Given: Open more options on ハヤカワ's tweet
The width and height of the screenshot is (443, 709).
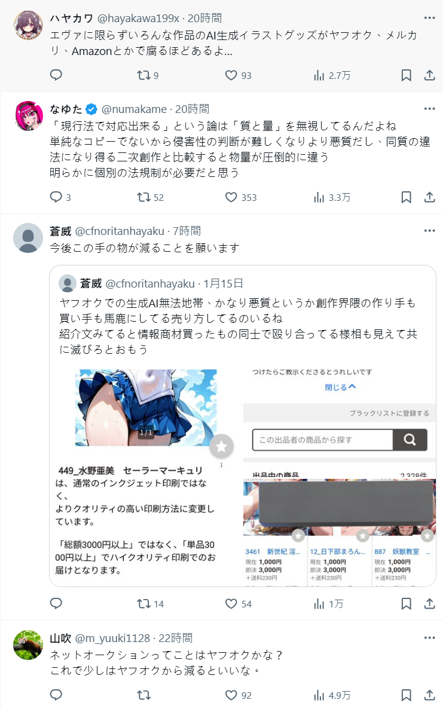Looking at the screenshot, I should click(429, 18).
